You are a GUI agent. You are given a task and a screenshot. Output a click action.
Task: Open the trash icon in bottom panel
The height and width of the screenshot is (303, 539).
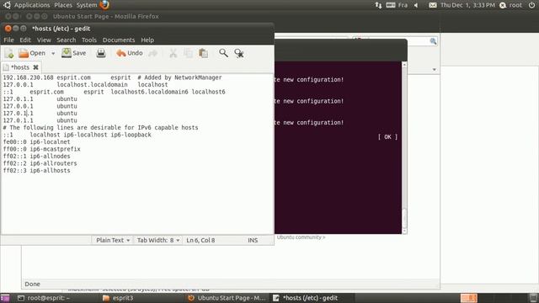533,298
